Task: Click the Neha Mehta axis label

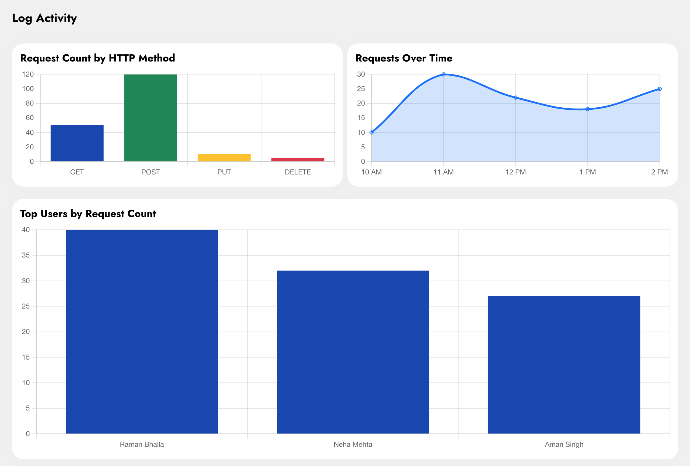Action: click(x=353, y=444)
